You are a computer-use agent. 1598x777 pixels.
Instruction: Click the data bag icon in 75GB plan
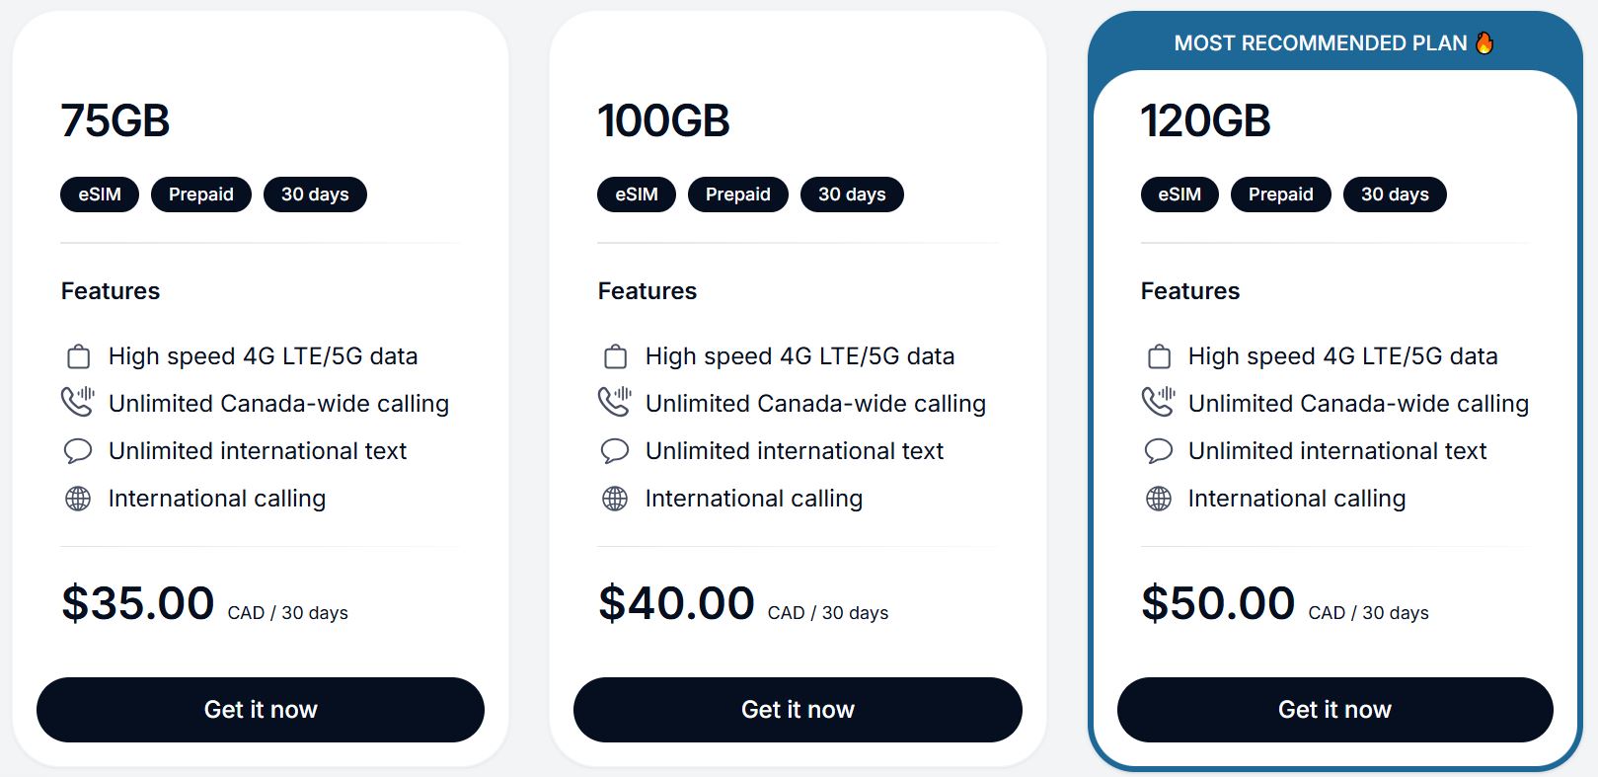pos(78,356)
